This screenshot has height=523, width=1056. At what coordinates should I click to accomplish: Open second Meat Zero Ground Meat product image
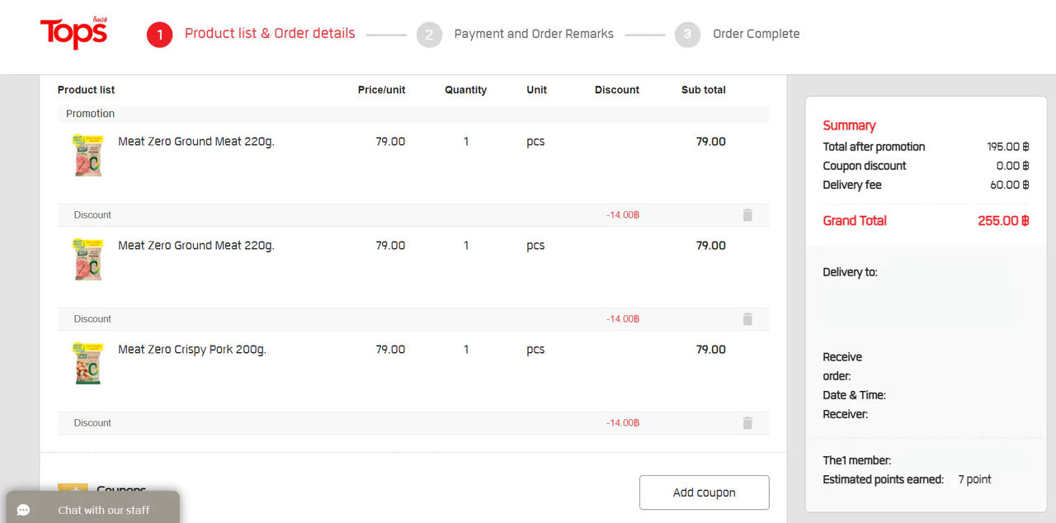(x=87, y=259)
